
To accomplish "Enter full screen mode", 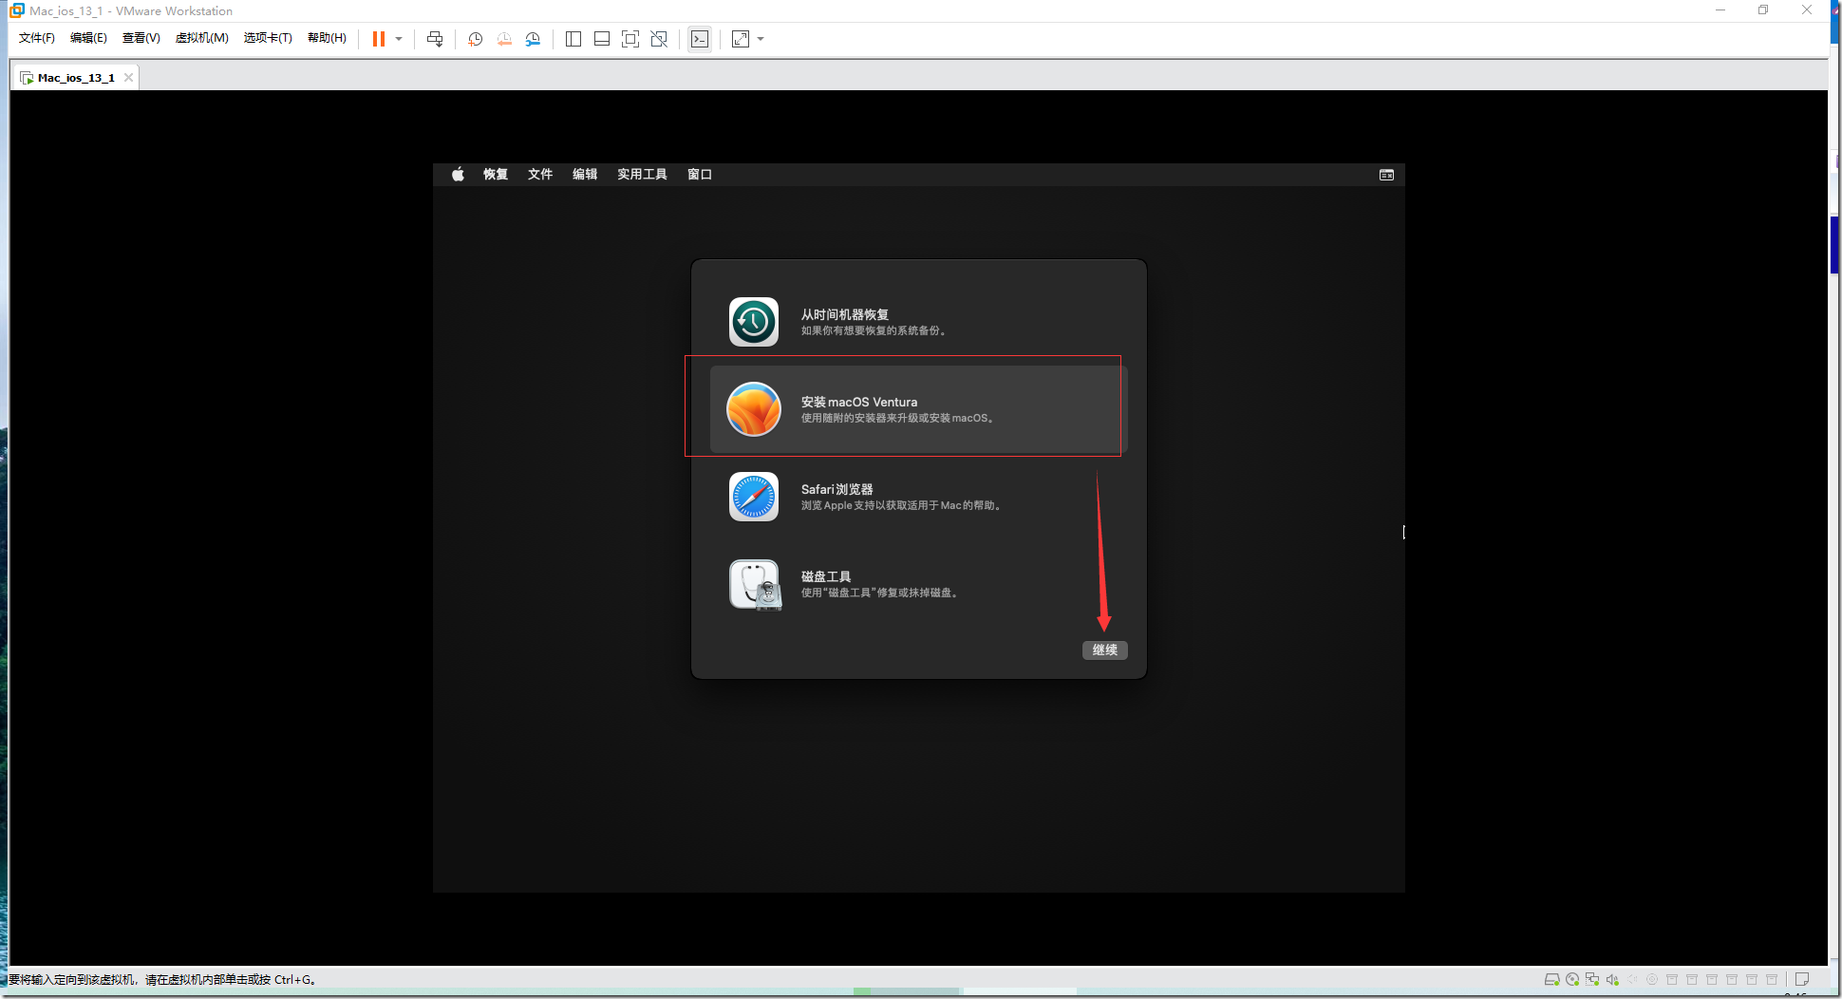I will (x=630, y=39).
